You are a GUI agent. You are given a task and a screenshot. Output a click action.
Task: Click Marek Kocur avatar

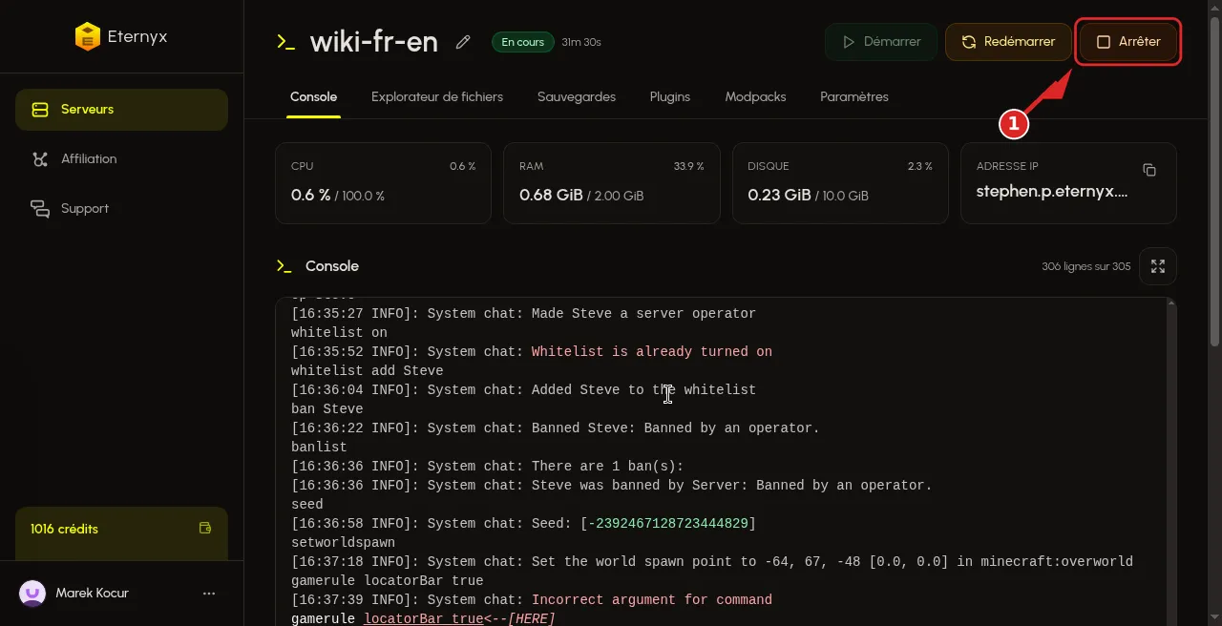32,594
